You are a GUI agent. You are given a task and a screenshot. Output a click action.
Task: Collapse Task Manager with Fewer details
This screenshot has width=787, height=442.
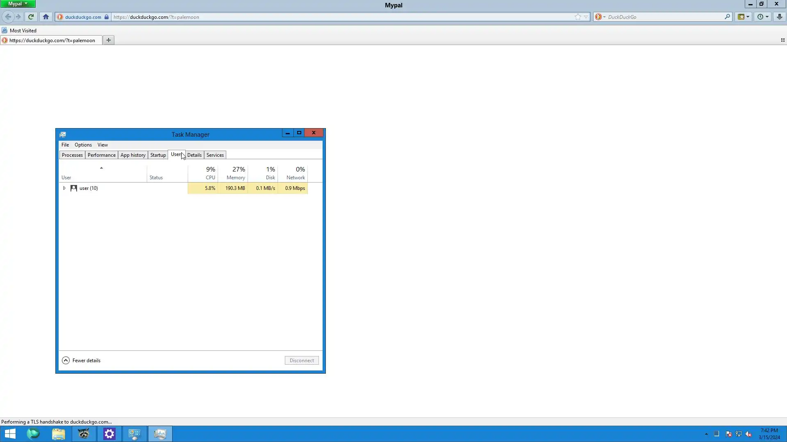coord(82,361)
